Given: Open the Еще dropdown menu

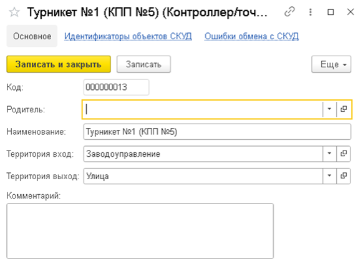Looking at the screenshot, I should [x=331, y=64].
